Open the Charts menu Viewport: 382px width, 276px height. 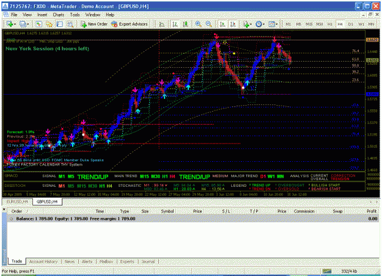tap(59, 15)
